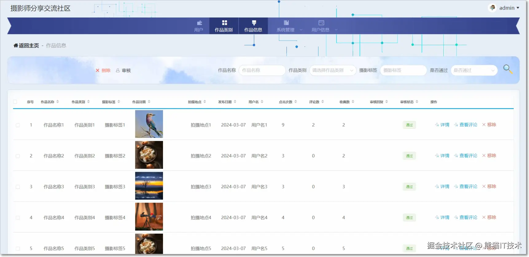529x257 pixels.
Task: Click 移除 for 作品名称1
Action: pos(489,125)
